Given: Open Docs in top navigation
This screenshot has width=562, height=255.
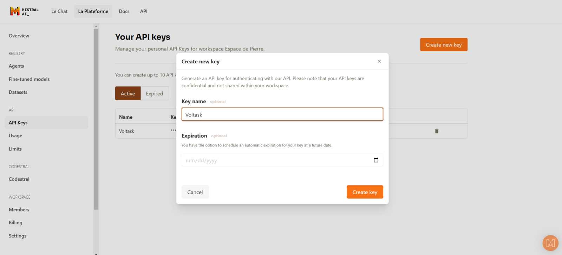Looking at the screenshot, I should [124, 11].
